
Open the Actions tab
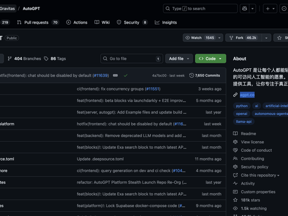coord(77,22)
